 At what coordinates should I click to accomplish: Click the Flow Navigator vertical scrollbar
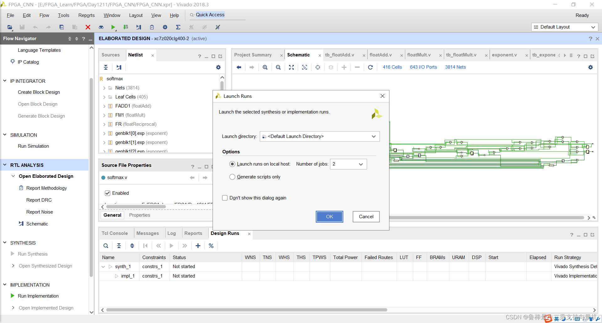tap(92, 177)
